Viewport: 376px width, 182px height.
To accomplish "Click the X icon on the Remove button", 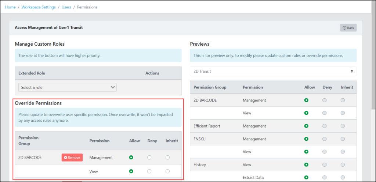I will pyautogui.click(x=65, y=158).
